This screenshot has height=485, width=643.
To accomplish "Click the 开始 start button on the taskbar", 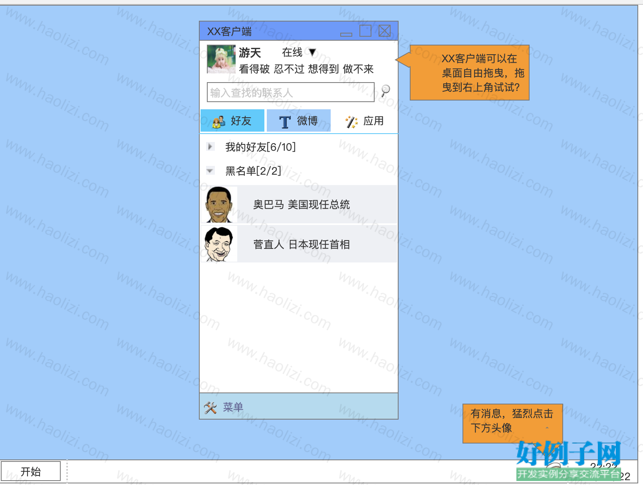I will click(31, 471).
